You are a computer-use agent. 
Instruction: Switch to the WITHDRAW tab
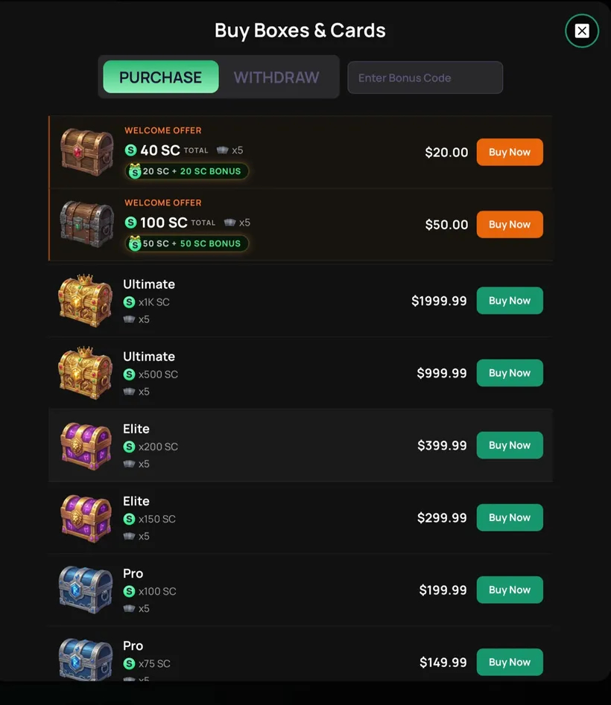(276, 77)
